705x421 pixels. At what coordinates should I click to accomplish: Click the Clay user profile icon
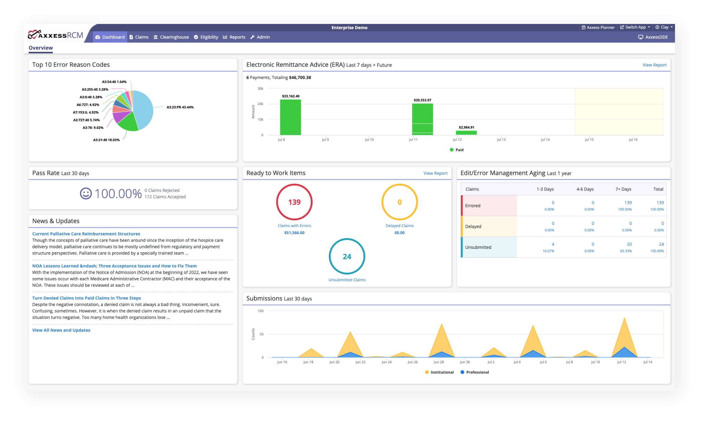657,27
